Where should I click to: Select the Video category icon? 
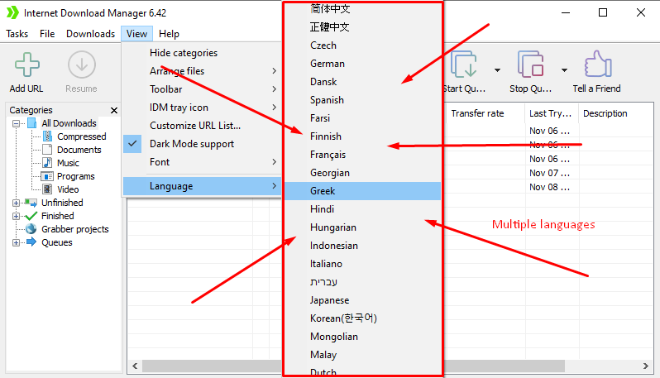tap(48, 189)
